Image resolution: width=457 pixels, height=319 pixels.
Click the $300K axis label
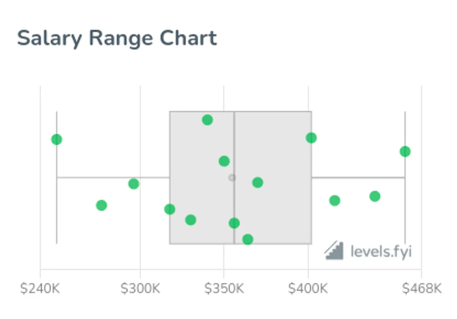point(140,289)
